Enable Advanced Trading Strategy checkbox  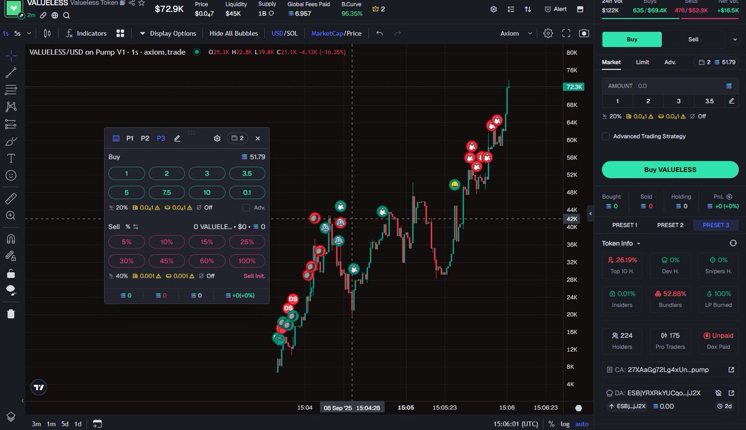pyautogui.click(x=606, y=136)
